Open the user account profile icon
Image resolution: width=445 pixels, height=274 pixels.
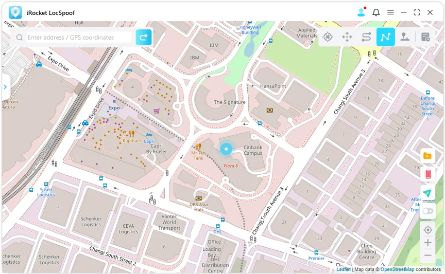coord(361,12)
